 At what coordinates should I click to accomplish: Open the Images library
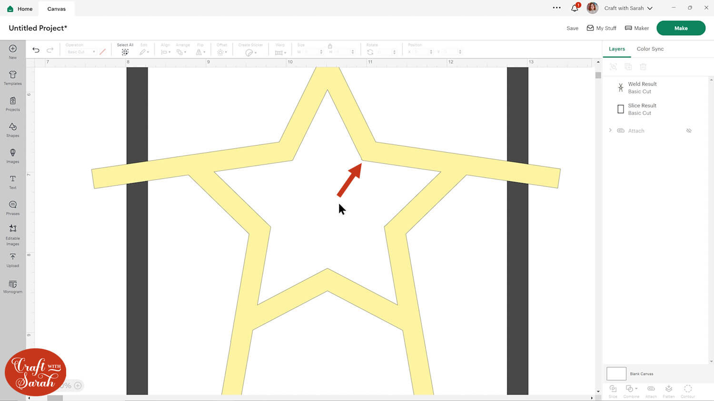[13, 156]
